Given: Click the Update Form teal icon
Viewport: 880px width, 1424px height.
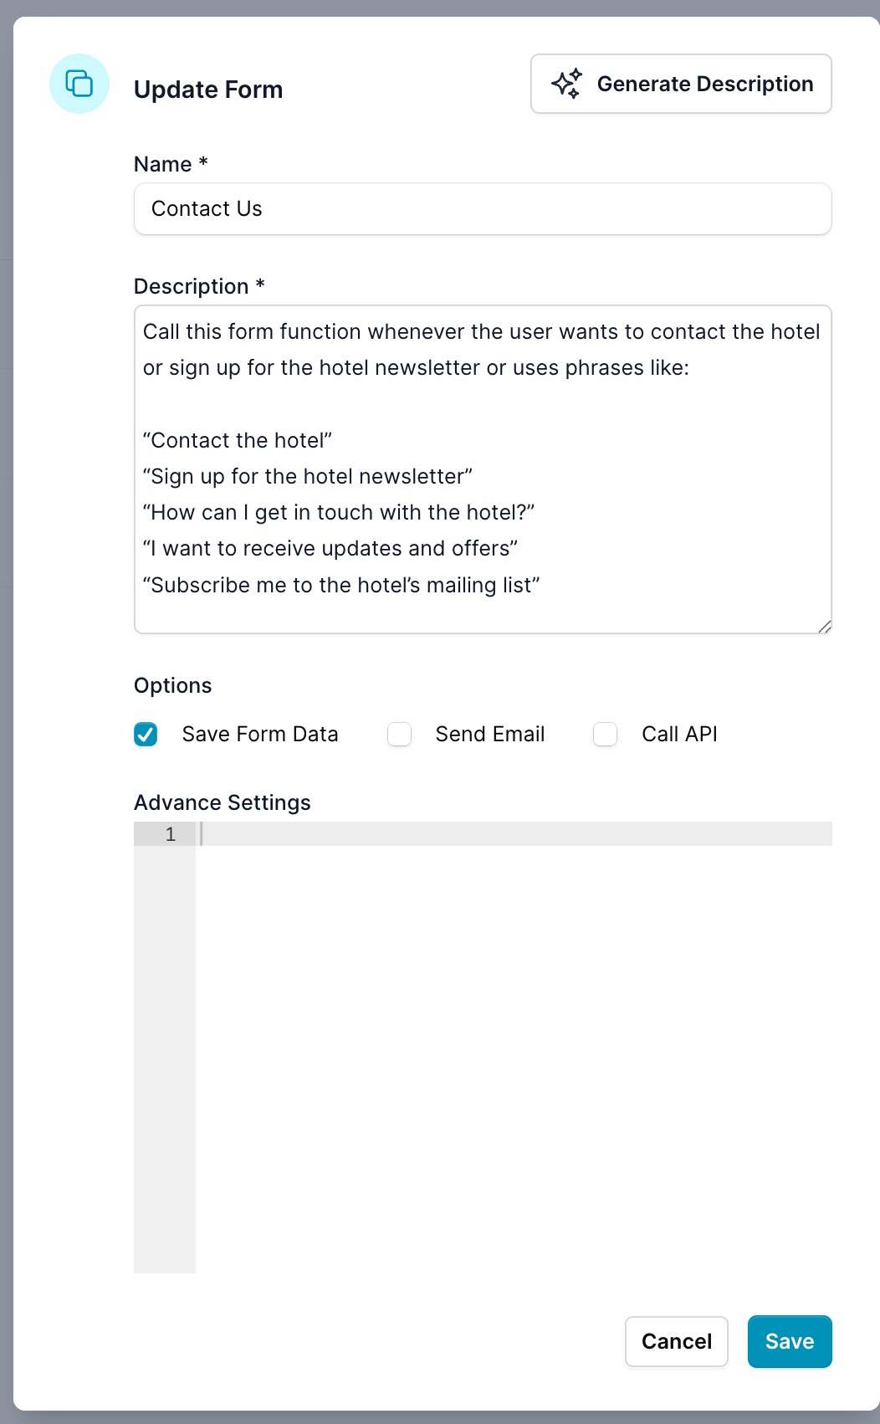Looking at the screenshot, I should [79, 84].
